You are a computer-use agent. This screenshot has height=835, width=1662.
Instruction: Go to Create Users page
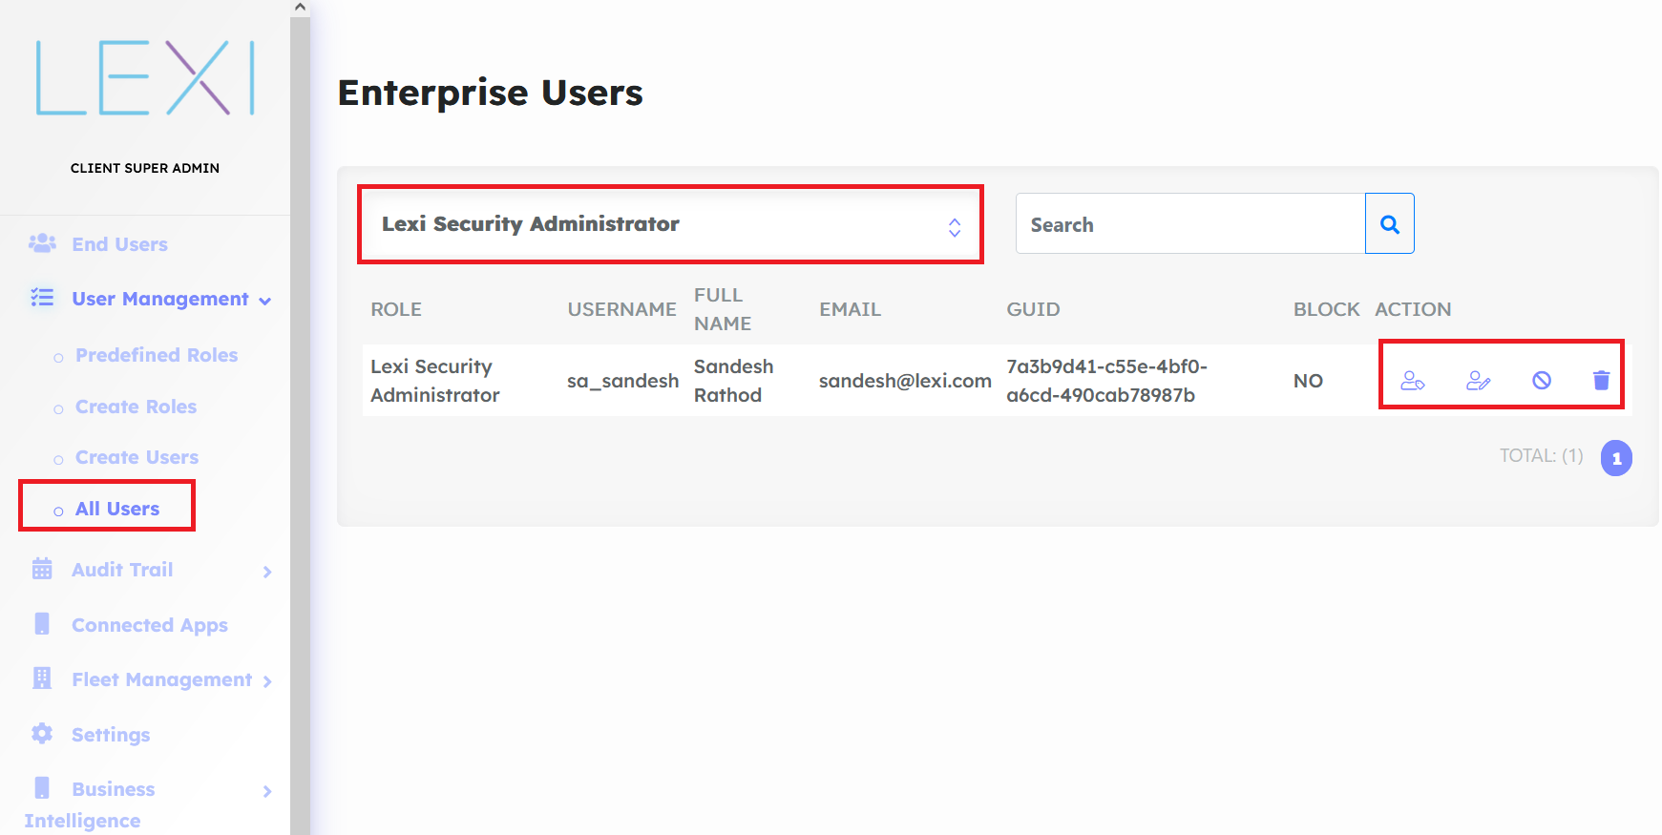click(x=137, y=457)
